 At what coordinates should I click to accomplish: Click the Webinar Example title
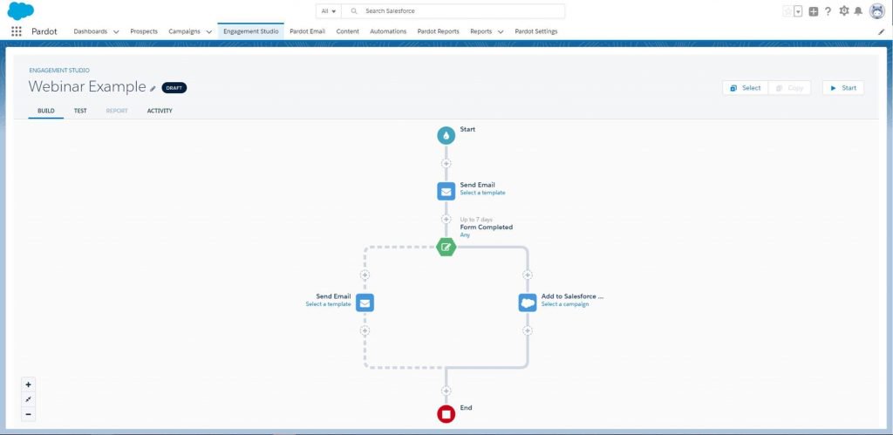(87, 86)
